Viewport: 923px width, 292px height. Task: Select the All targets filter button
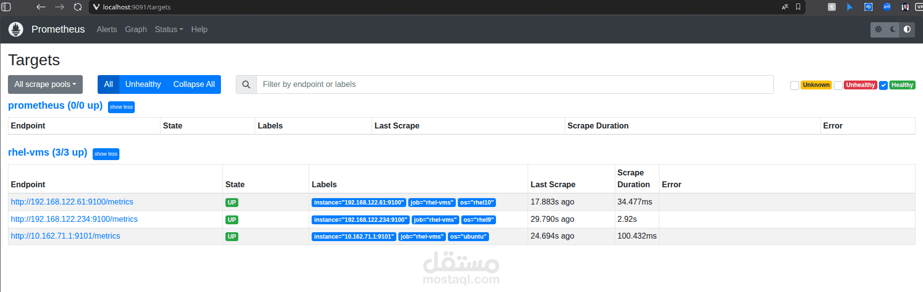pyautogui.click(x=109, y=84)
